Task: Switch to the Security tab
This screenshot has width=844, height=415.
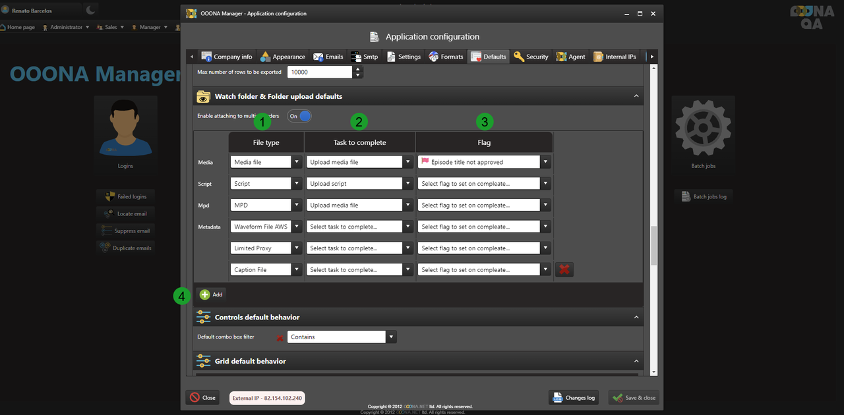Action: click(x=531, y=57)
